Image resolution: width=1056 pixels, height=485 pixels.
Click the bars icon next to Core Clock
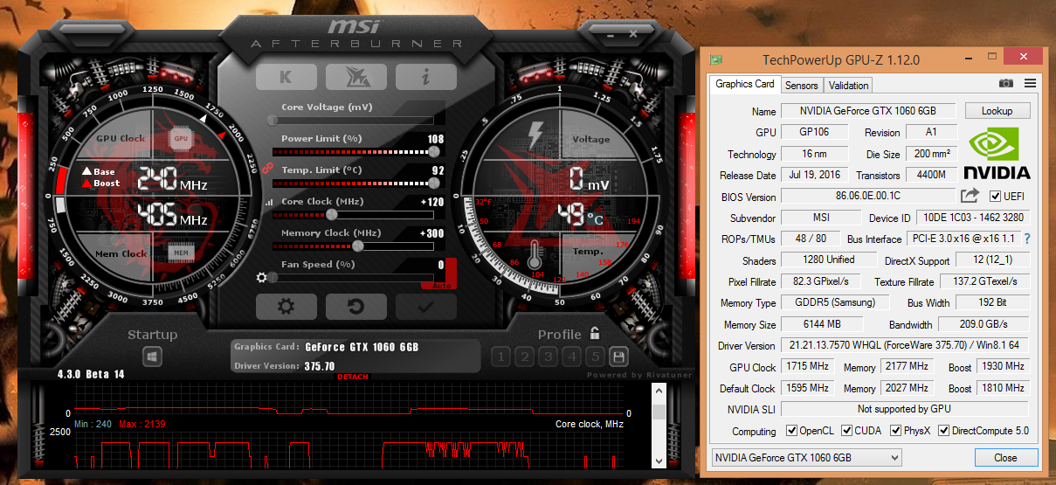269,202
